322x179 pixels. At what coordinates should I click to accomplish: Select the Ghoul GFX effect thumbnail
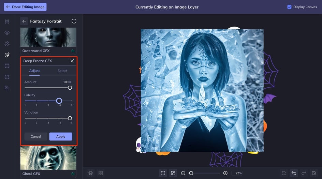48,158
